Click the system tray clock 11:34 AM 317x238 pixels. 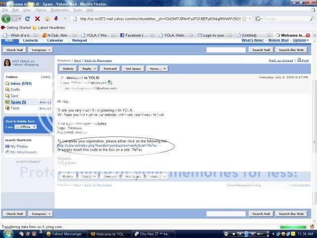(x=305, y=234)
